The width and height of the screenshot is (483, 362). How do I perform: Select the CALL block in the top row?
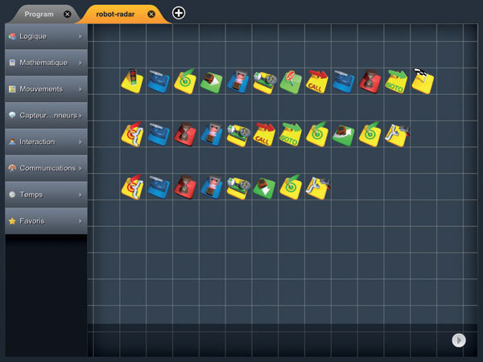tap(317, 82)
